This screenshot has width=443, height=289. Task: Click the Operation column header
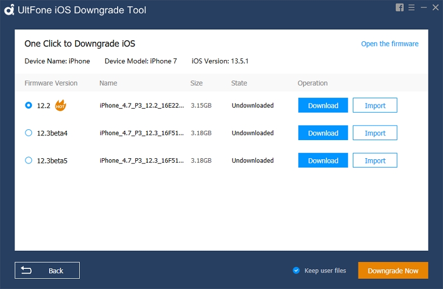pos(312,83)
